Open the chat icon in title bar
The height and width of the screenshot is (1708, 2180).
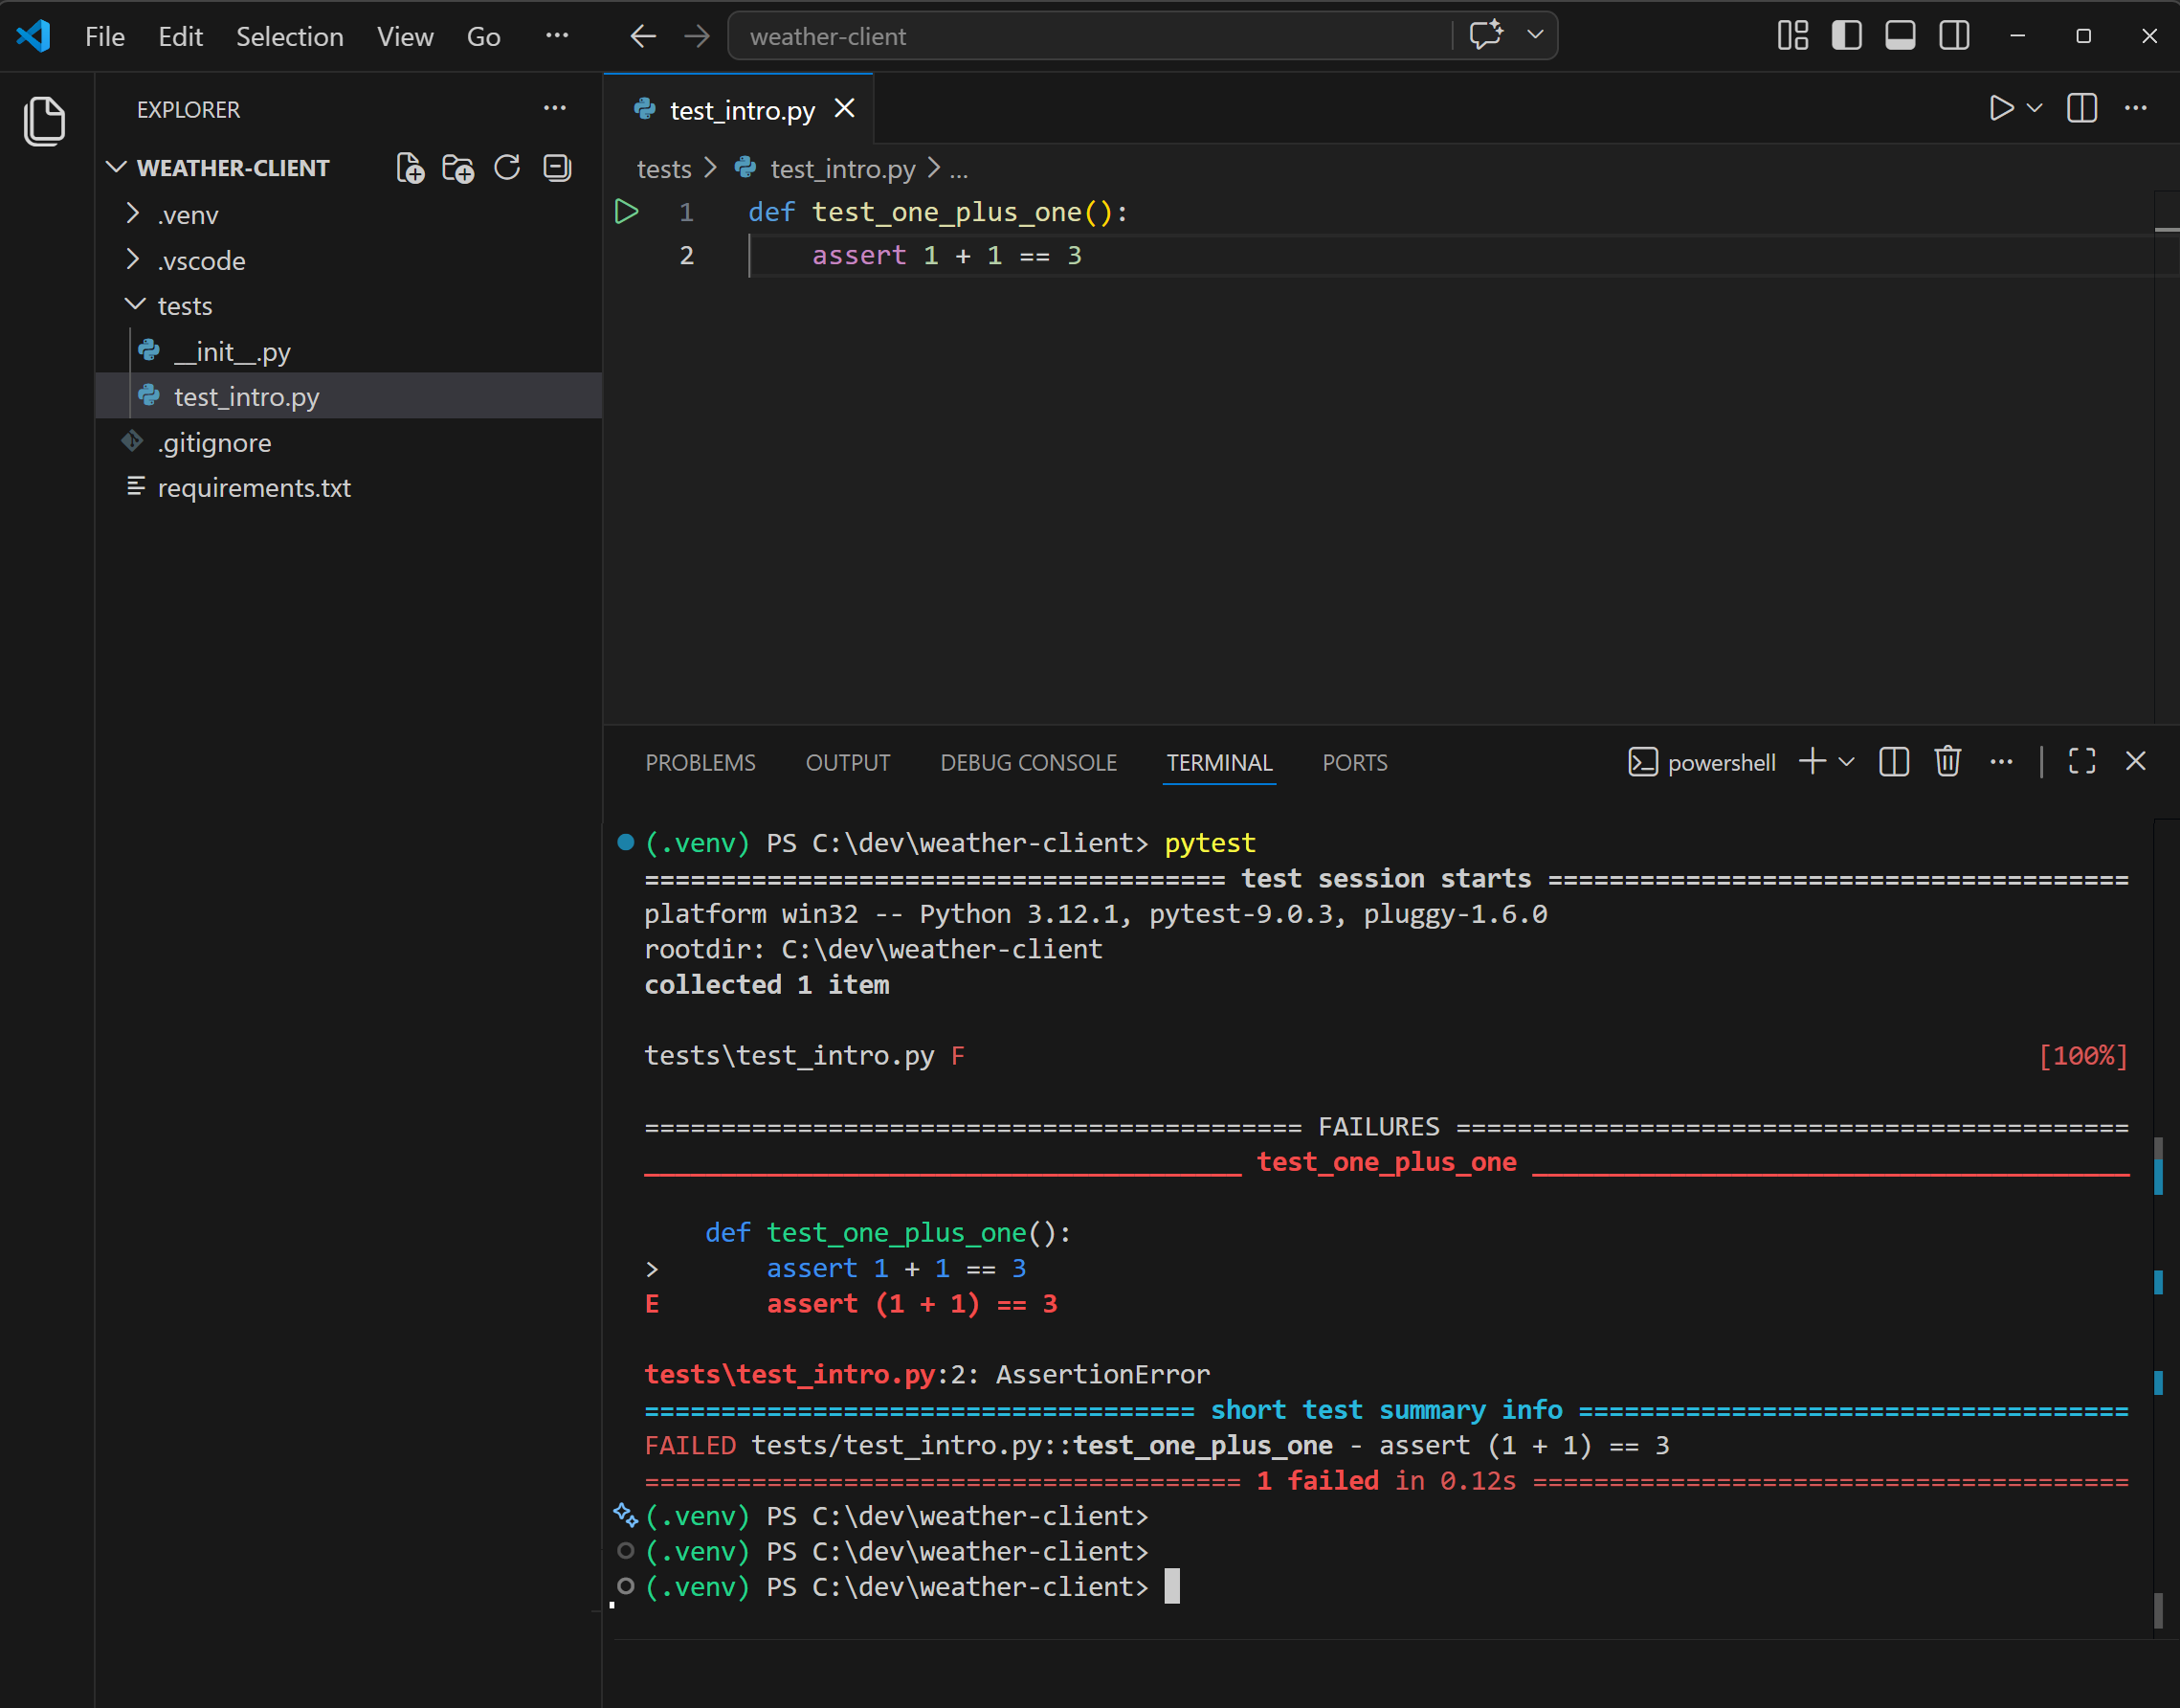[x=1486, y=35]
